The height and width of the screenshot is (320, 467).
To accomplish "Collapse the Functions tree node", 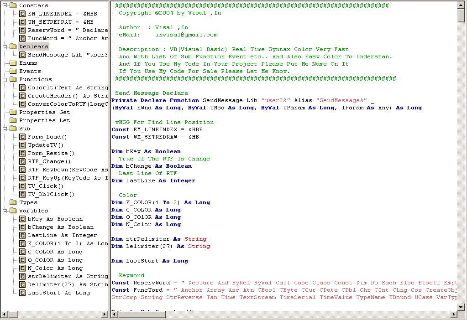I will (x=4, y=79).
